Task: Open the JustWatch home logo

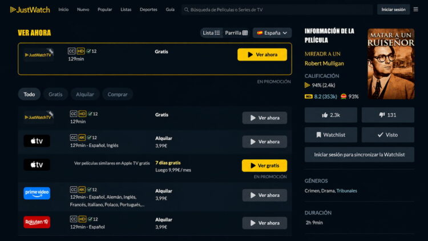Action: (x=30, y=10)
